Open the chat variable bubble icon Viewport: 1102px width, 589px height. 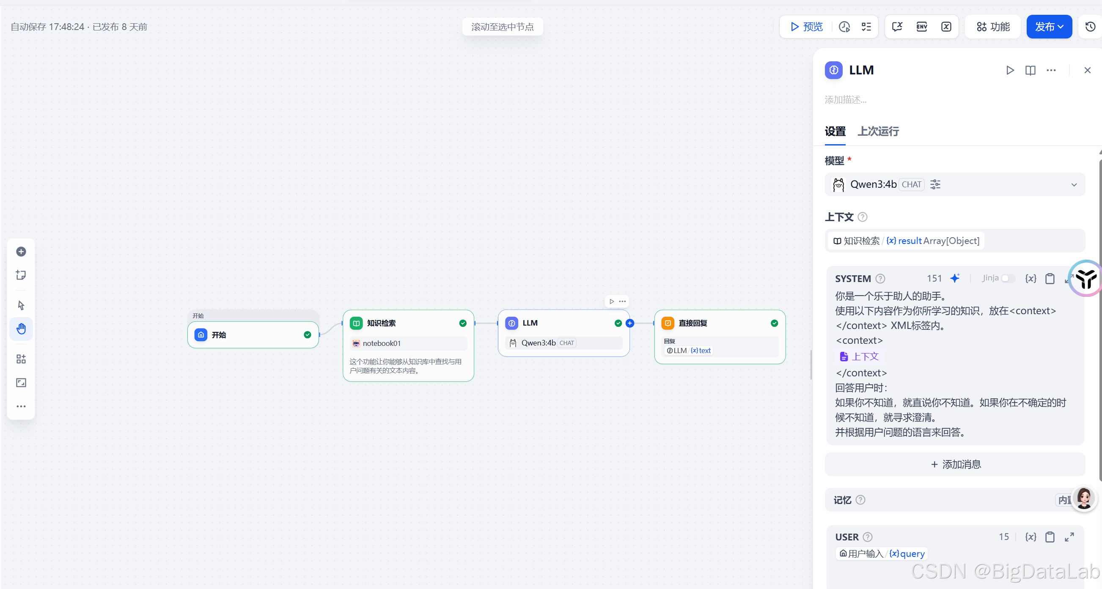[897, 27]
